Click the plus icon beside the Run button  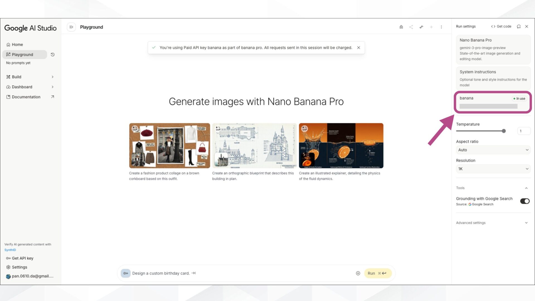click(x=358, y=273)
